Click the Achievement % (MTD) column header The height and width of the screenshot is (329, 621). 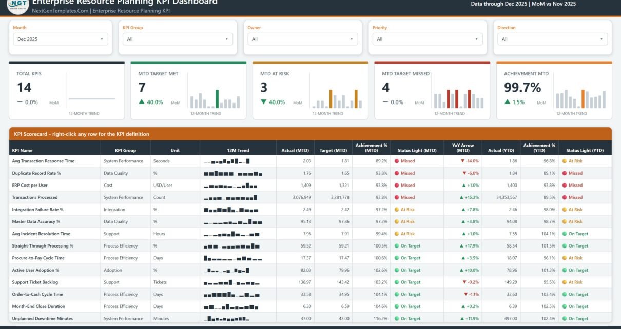pos(371,148)
